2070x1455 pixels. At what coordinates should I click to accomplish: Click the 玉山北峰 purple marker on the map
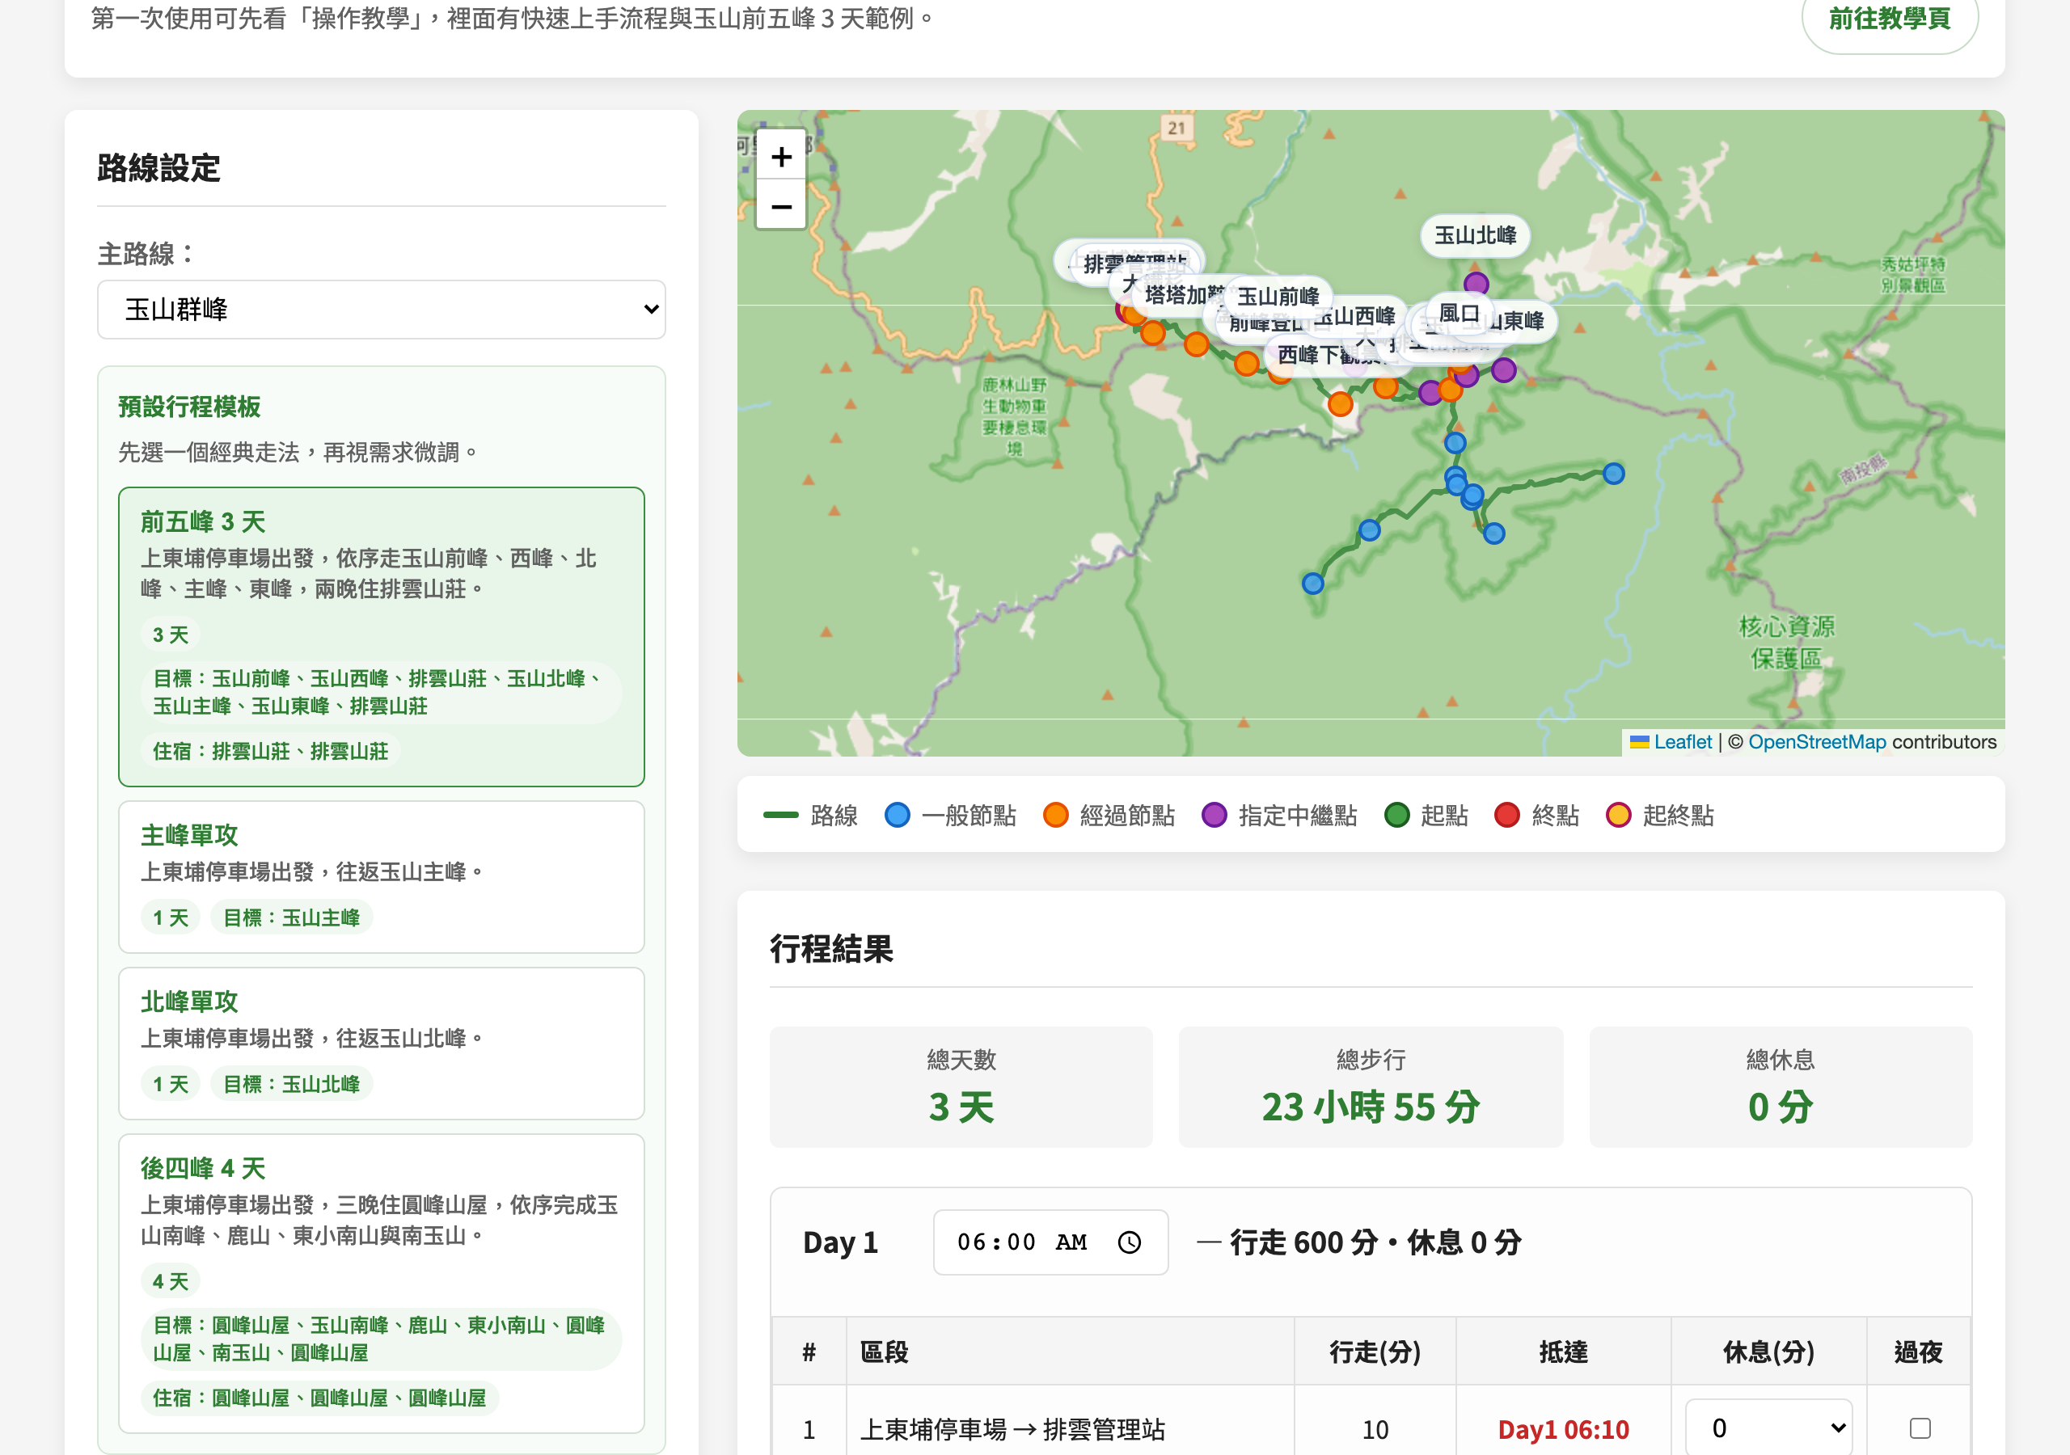pyautogui.click(x=1476, y=282)
